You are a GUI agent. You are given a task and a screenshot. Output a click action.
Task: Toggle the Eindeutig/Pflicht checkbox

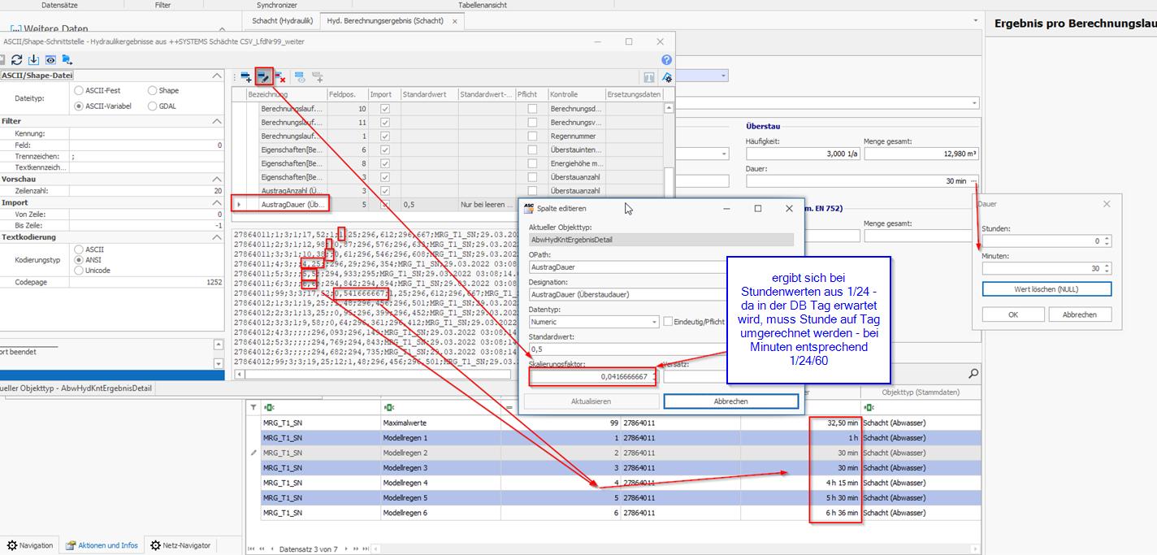click(x=668, y=322)
